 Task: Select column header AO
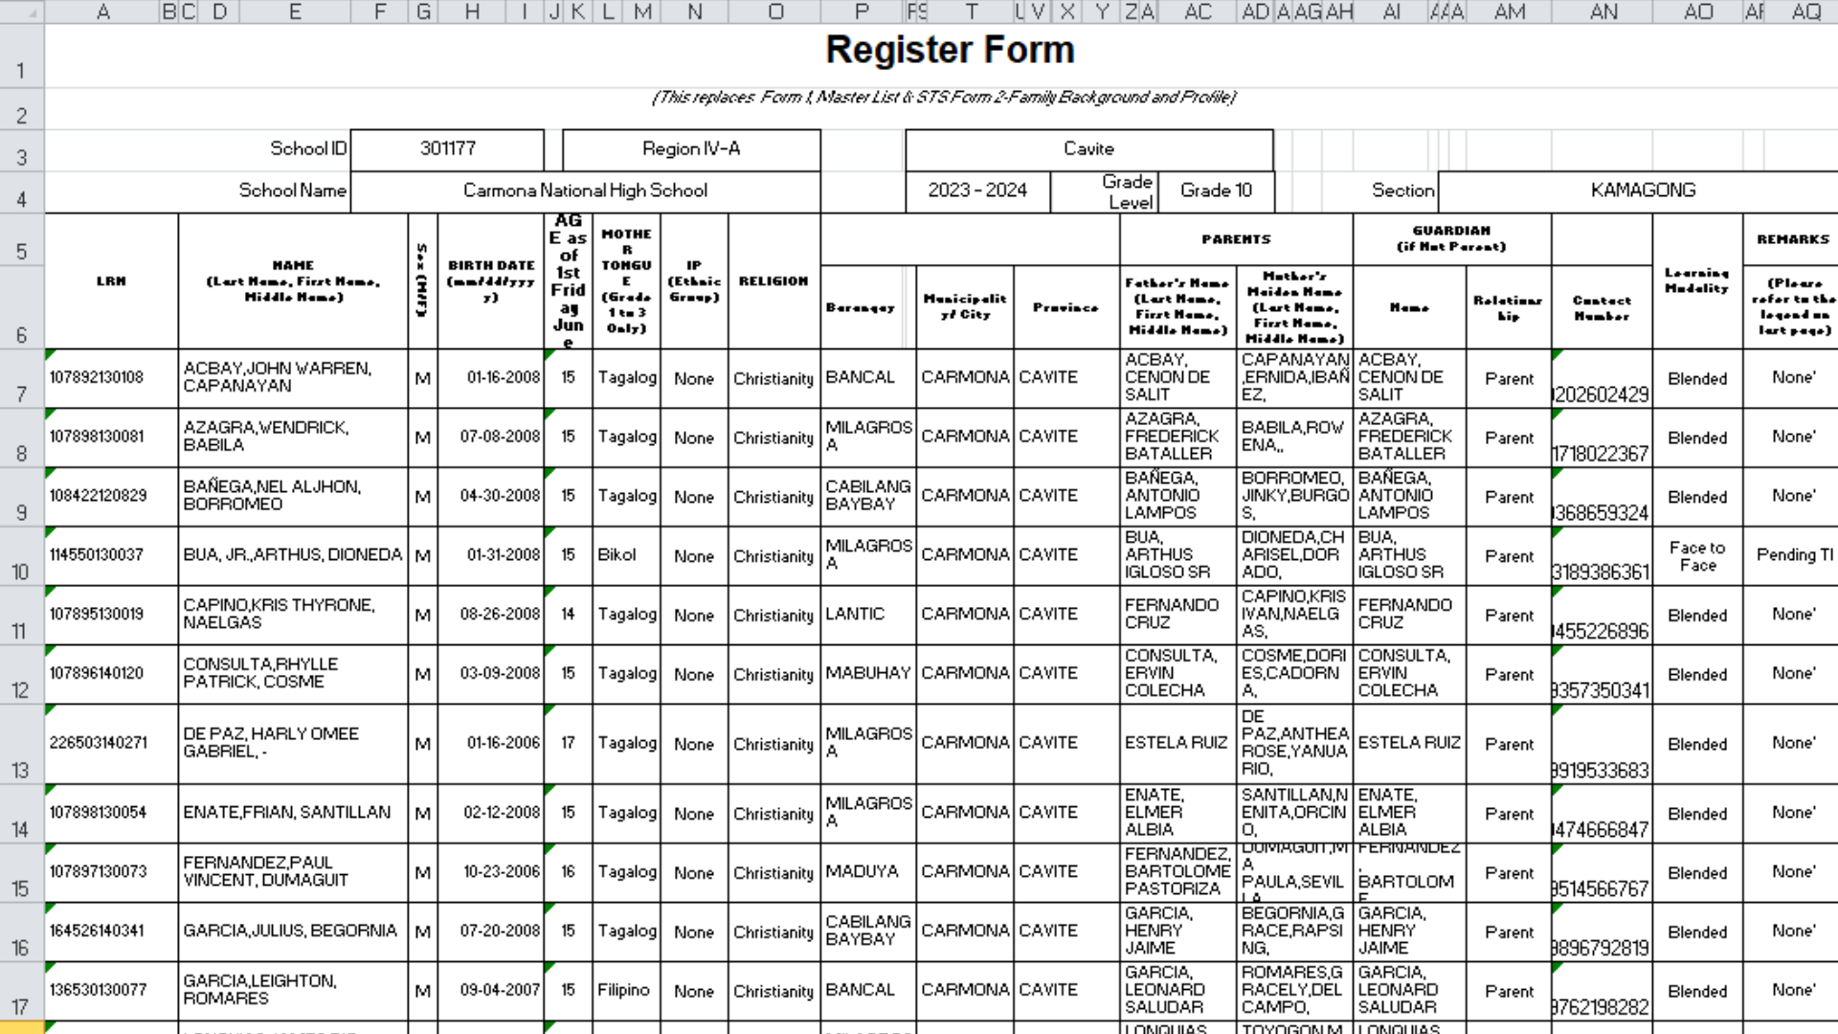click(x=1697, y=11)
